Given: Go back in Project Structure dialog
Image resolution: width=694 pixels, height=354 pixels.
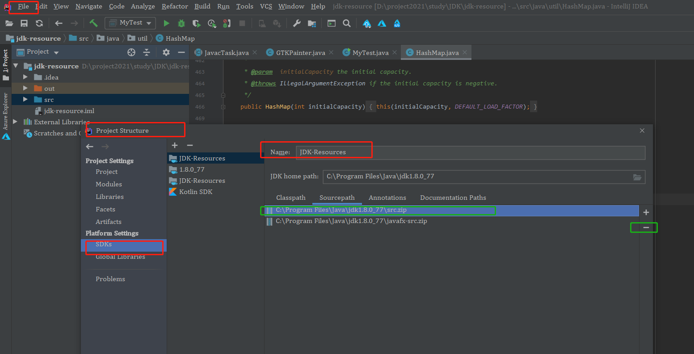Looking at the screenshot, I should click(x=90, y=147).
